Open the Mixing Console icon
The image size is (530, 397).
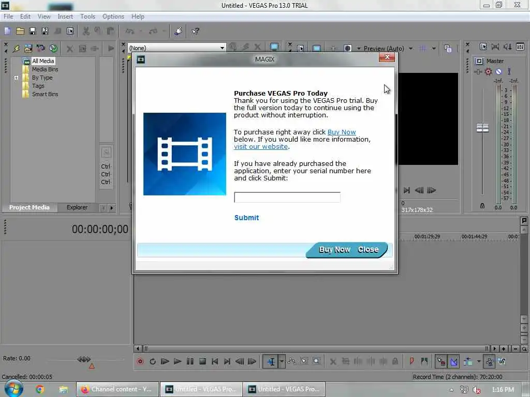520,47
